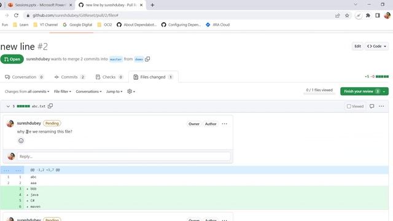
Task: Click the diff hunk header @@ -1,2 +1,7 @@
Action: [x=45, y=170]
